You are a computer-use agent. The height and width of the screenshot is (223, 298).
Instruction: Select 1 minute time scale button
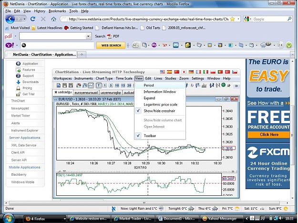[105, 85]
